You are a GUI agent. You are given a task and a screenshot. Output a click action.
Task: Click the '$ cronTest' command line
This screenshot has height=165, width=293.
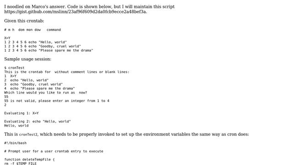pos(14,68)
